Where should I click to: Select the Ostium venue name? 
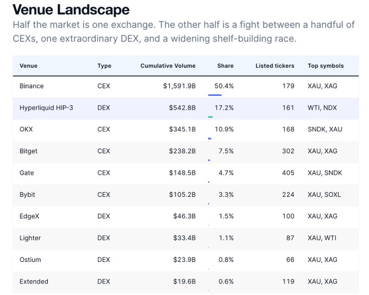coord(30,260)
